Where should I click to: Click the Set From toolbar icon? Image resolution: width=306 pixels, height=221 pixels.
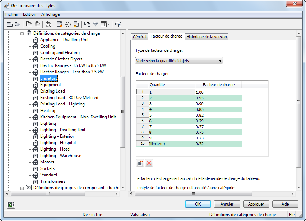(x=68, y=24)
